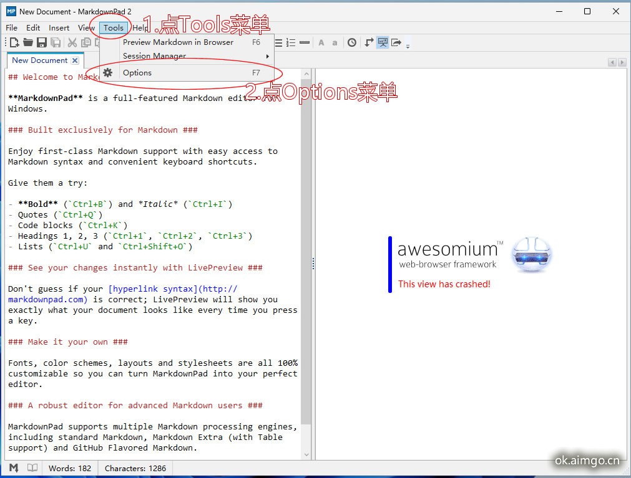Save the document with the floppy icon

[x=42, y=42]
